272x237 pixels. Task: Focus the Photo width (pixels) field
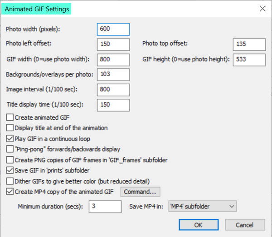(113, 29)
